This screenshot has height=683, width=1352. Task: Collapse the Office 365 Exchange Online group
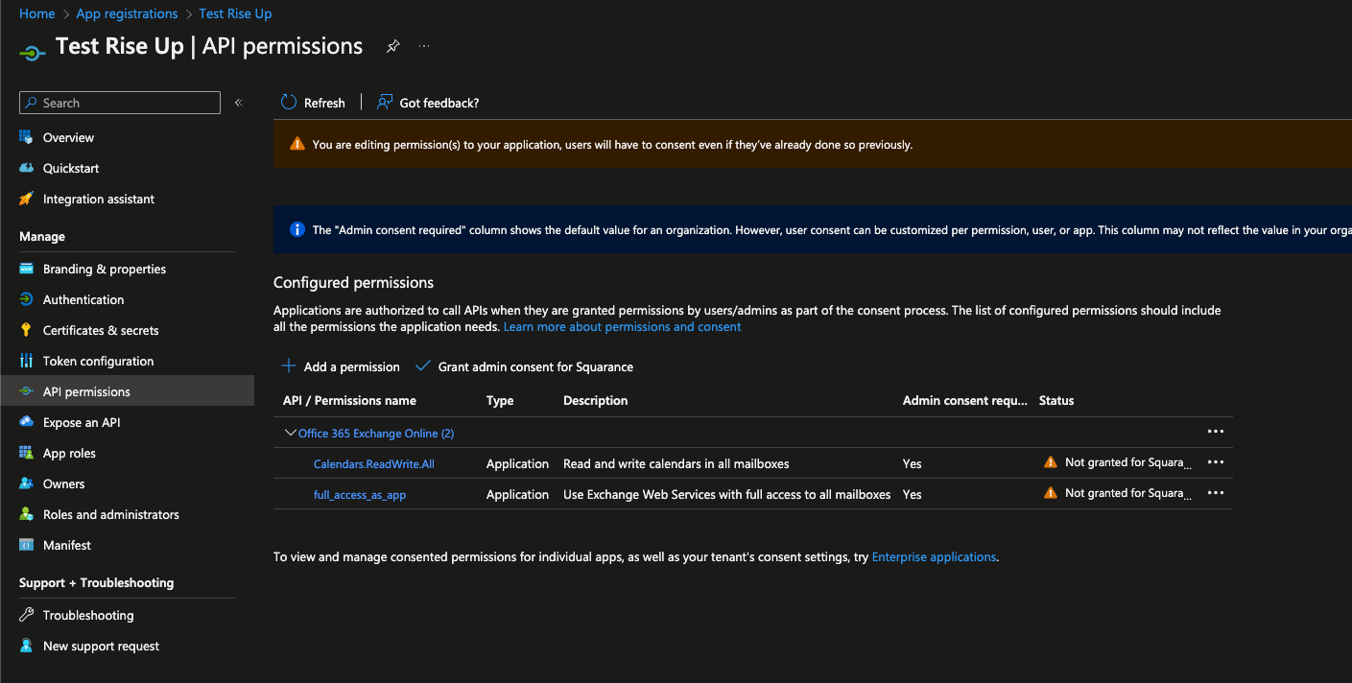[x=290, y=433]
